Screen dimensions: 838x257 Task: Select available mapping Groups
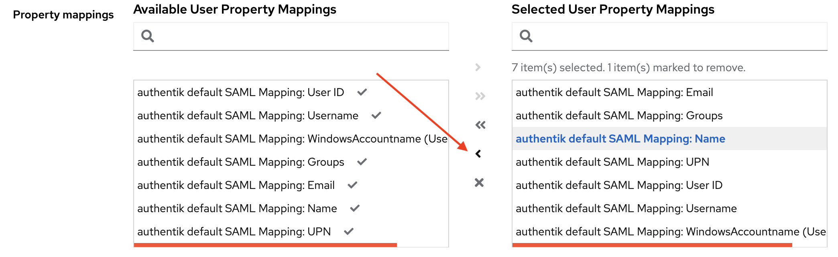pos(291,162)
